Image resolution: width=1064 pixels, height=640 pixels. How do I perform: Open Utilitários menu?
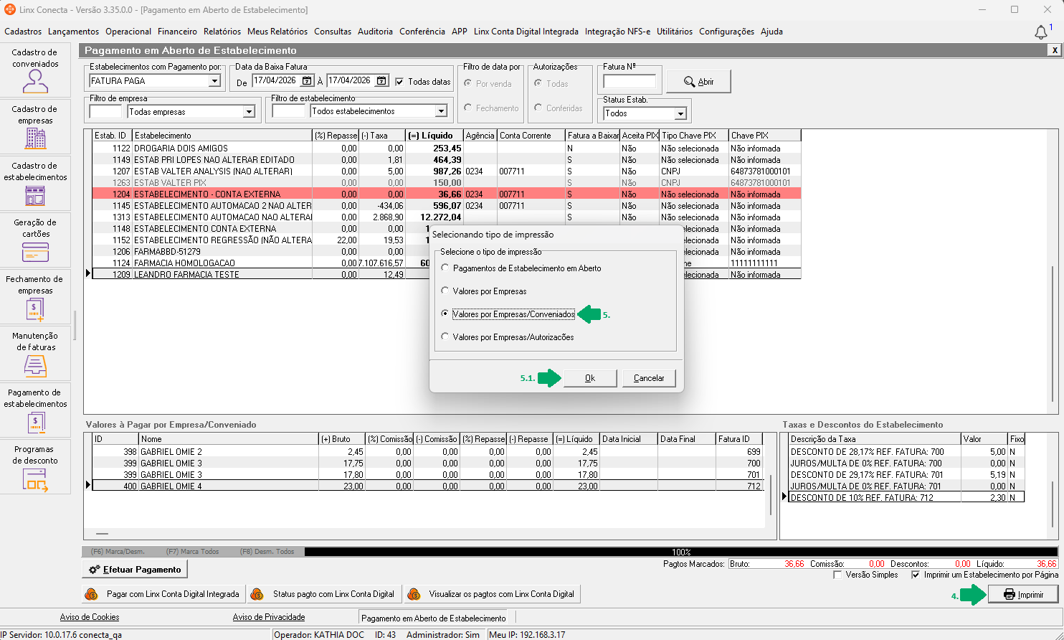click(675, 32)
